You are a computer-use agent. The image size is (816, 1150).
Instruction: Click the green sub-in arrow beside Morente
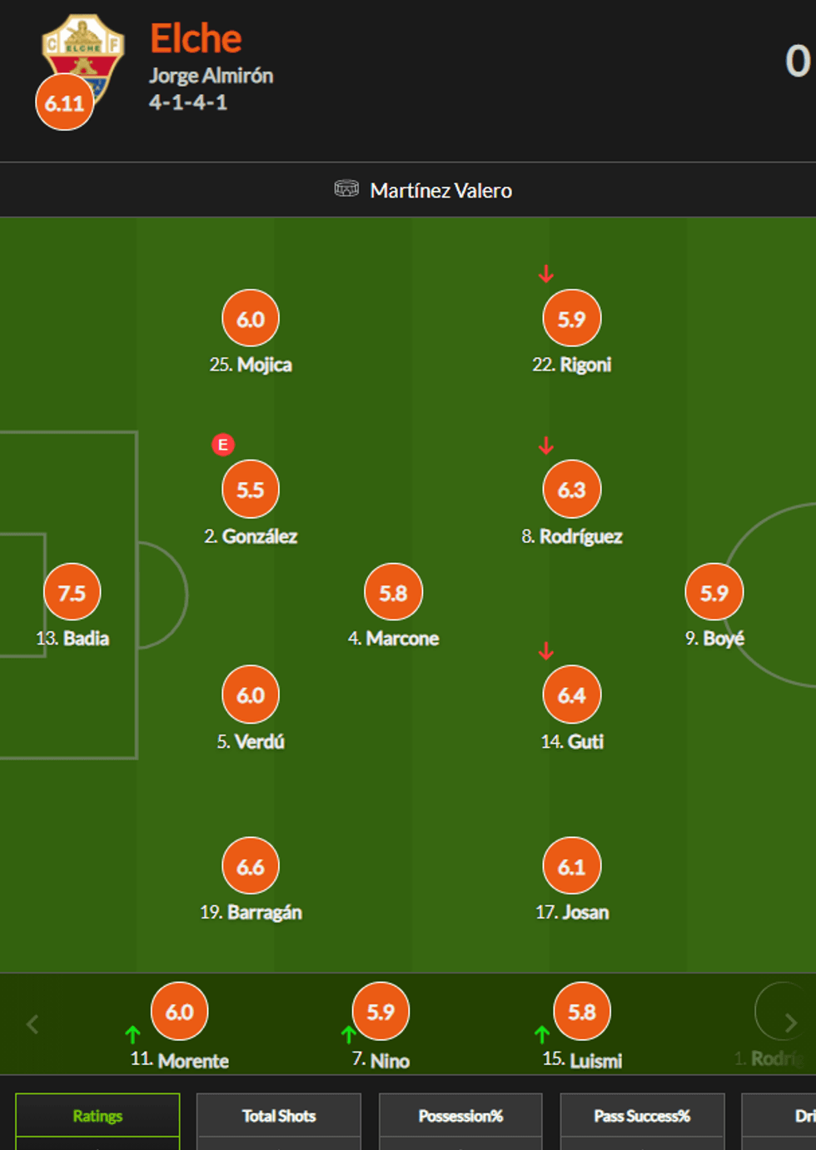point(132,1034)
